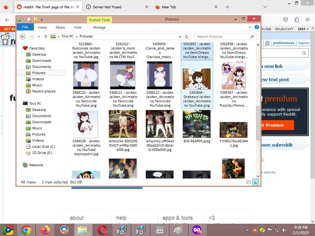Switch to details view in status bar
The image size is (315, 236).
pyautogui.click(x=249, y=182)
